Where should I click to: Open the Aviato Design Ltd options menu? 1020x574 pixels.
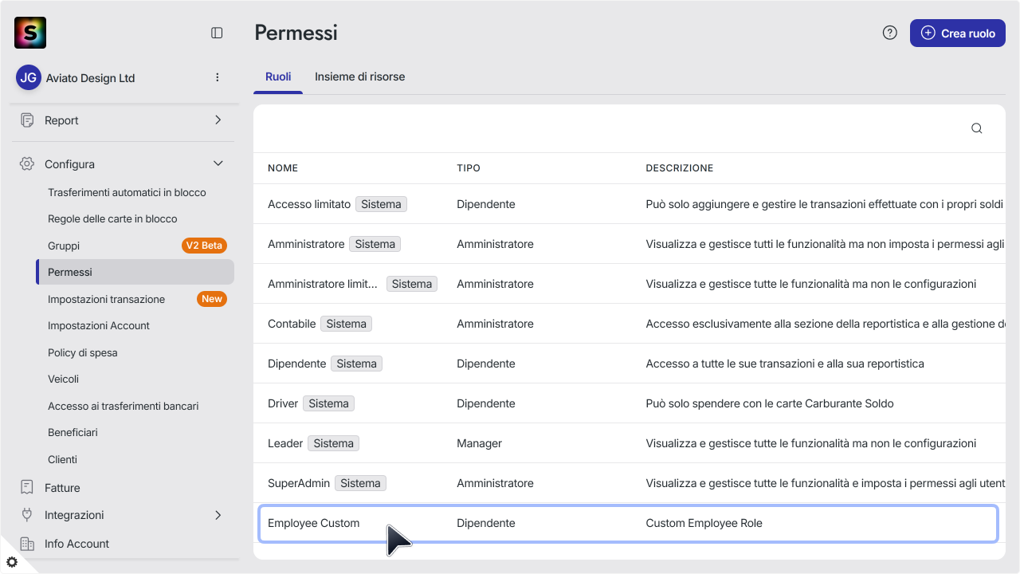[218, 77]
